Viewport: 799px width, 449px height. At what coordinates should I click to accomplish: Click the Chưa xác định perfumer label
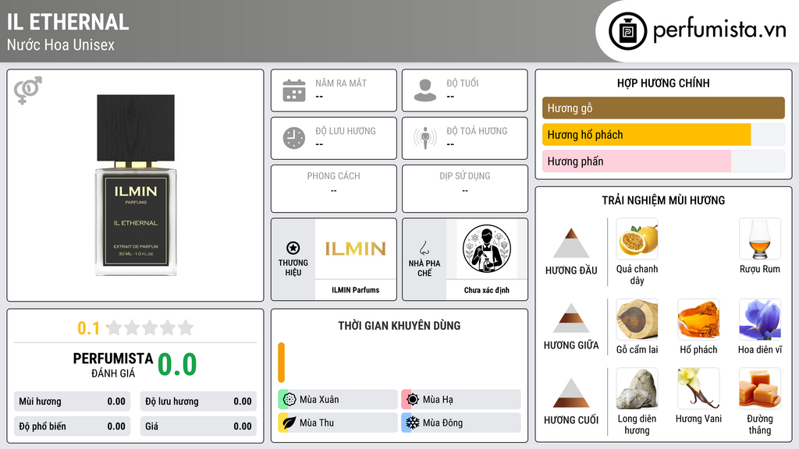click(x=487, y=290)
